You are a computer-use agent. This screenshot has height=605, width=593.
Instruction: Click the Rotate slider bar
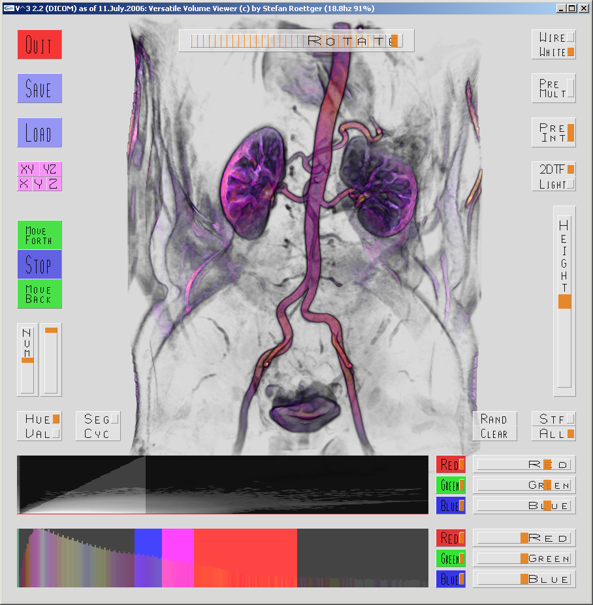tap(296, 40)
